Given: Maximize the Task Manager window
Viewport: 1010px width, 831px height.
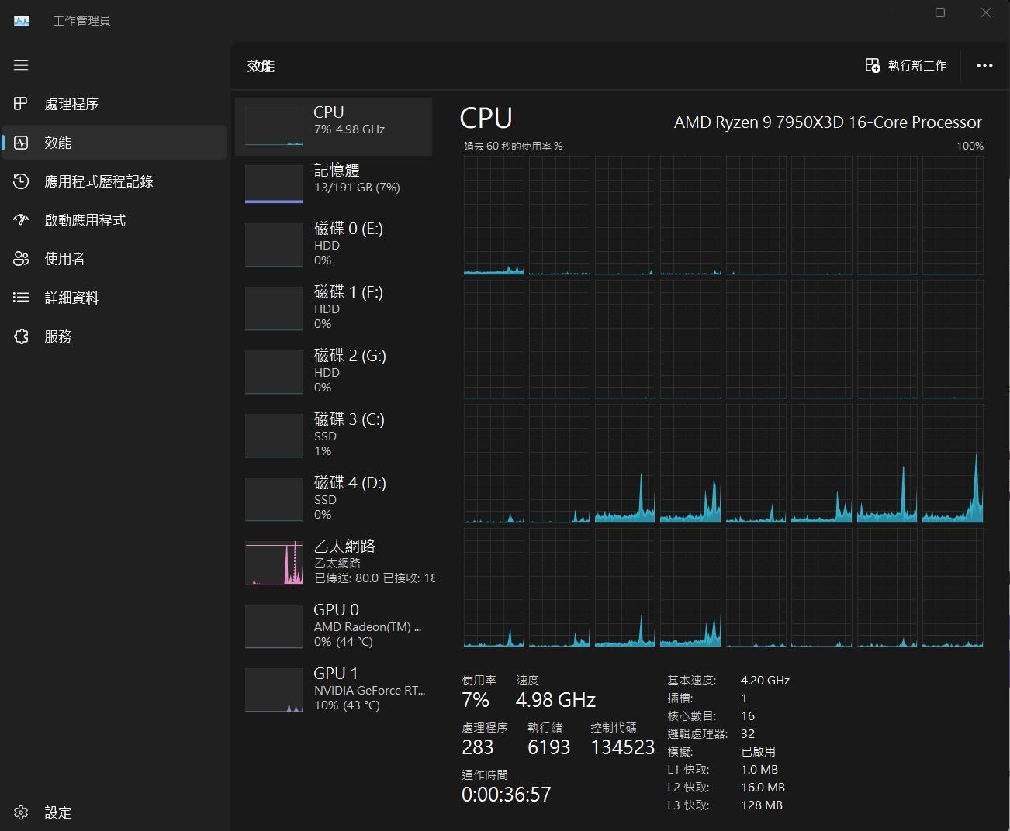Looking at the screenshot, I should [x=940, y=13].
